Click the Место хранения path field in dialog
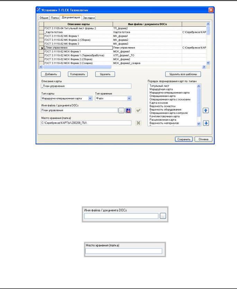The width and height of the screenshot is (237, 289). tap(86, 123)
